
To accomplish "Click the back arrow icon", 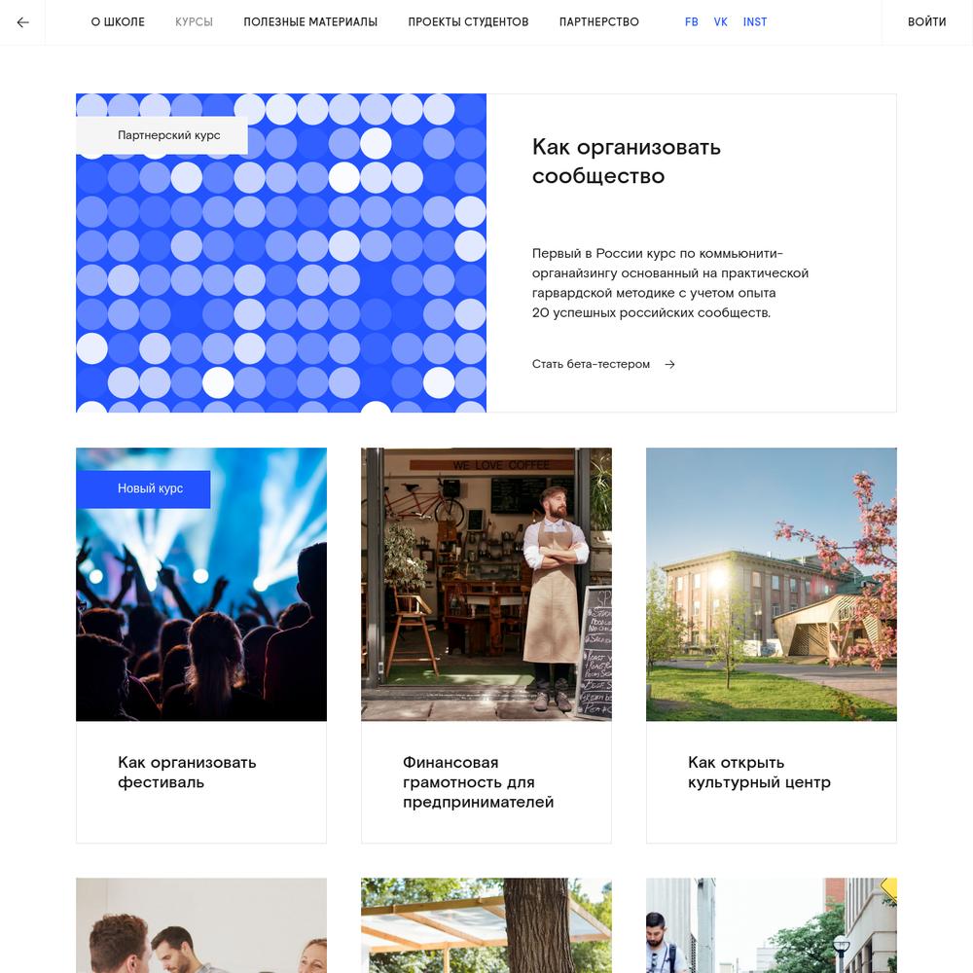I will [x=23, y=22].
